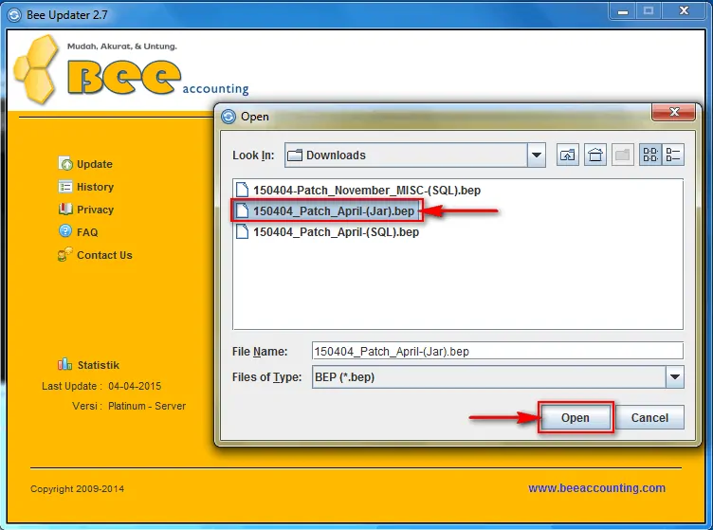Click the Privacy book icon
The height and width of the screenshot is (530, 713).
(x=65, y=210)
